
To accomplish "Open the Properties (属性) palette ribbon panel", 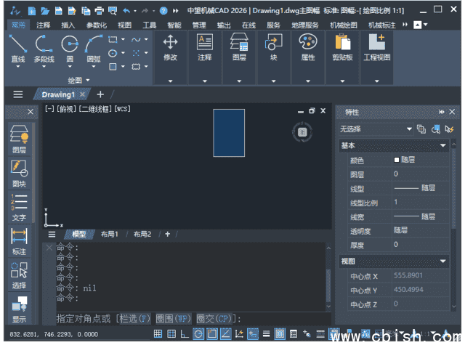I will coord(308,57).
